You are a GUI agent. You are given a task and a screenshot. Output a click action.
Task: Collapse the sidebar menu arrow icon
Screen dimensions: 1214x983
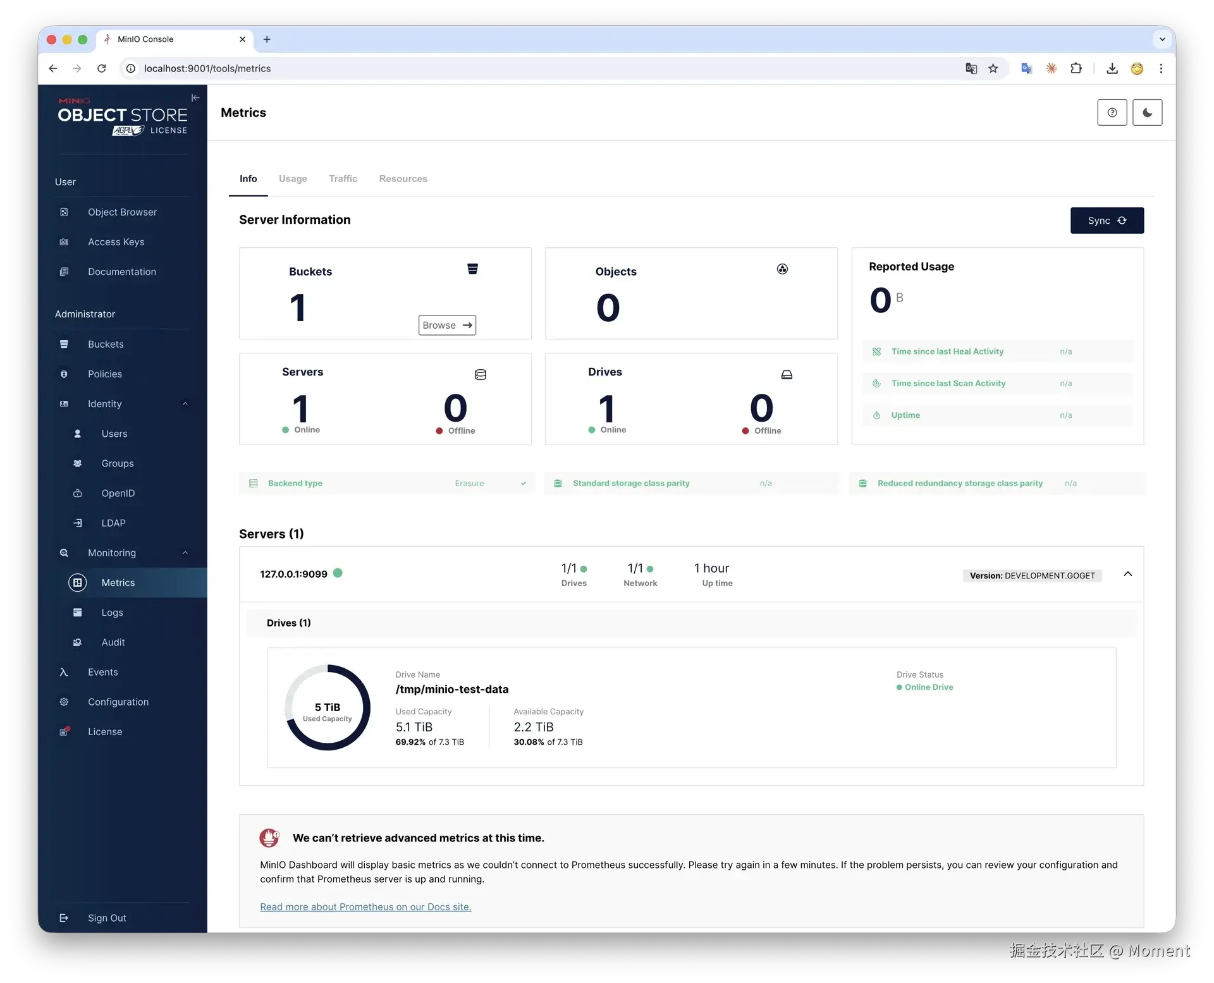tap(195, 98)
